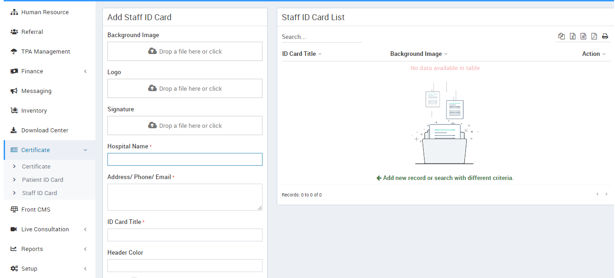Viewport: 615px width, 278px height.
Task: Click the Header Color picker field
Action: click(x=185, y=266)
